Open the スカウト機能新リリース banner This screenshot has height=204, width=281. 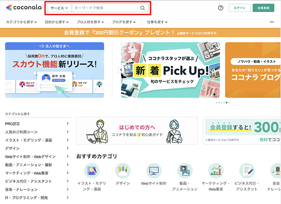tap(55, 70)
